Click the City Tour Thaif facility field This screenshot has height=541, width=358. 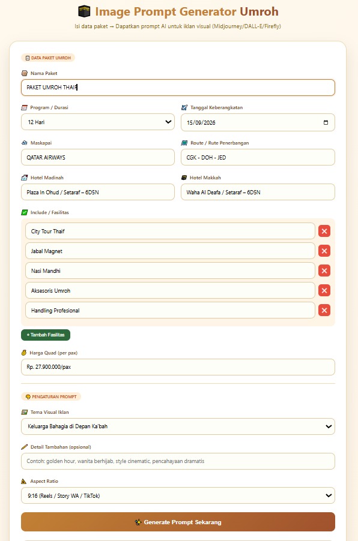pos(170,231)
